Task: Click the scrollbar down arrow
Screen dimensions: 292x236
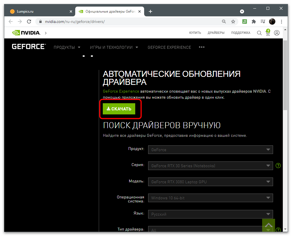Action: (x=285, y=229)
